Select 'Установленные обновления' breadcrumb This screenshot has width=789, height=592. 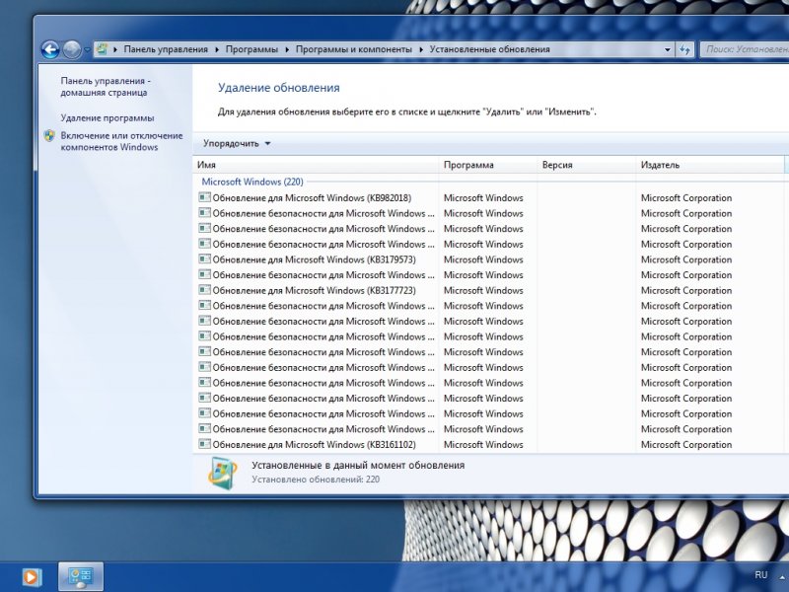tap(489, 49)
